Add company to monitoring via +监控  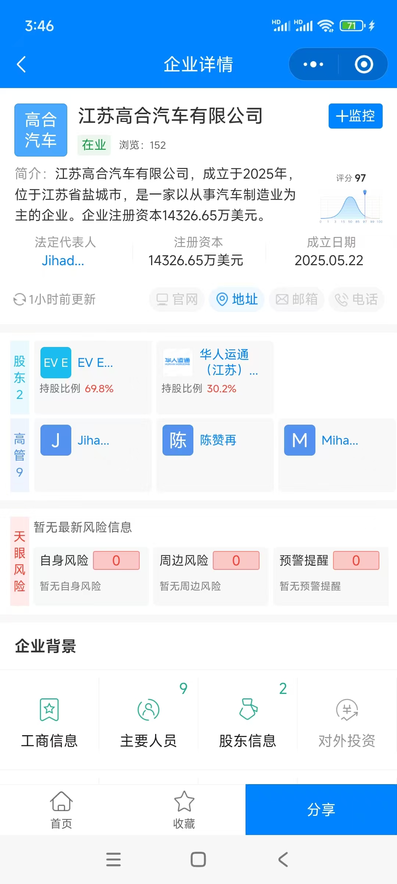(x=355, y=116)
